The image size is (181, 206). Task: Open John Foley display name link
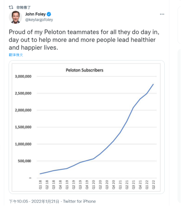point(35,14)
